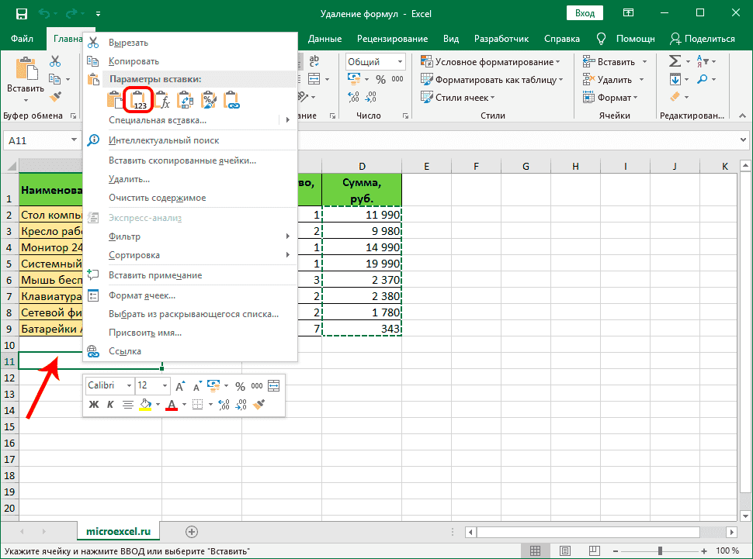Viewport: 753px width, 559px height.
Task: Switch to the Данные ribbon tab
Action: (324, 38)
